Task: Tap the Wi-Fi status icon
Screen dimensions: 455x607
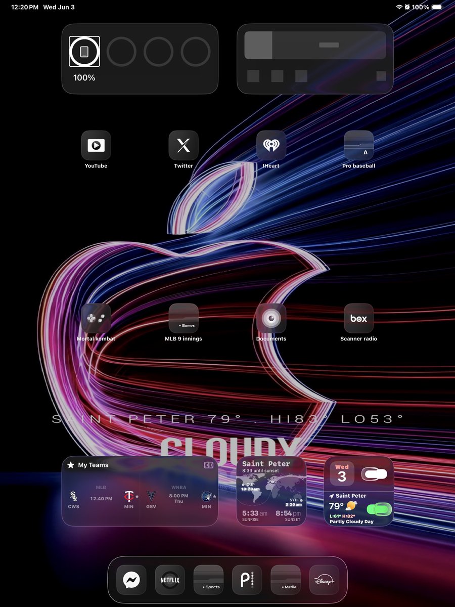Action: [399, 7]
